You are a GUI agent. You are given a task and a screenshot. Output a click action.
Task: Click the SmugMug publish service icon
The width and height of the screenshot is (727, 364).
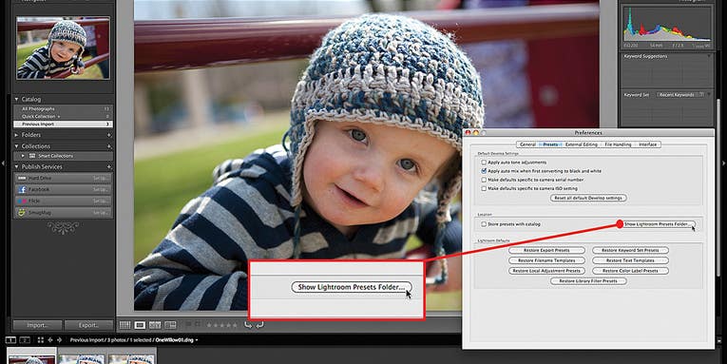click(22, 212)
